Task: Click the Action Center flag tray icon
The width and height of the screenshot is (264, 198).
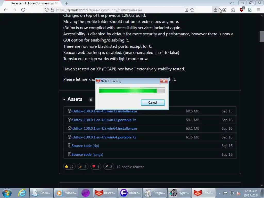Action: (225, 193)
